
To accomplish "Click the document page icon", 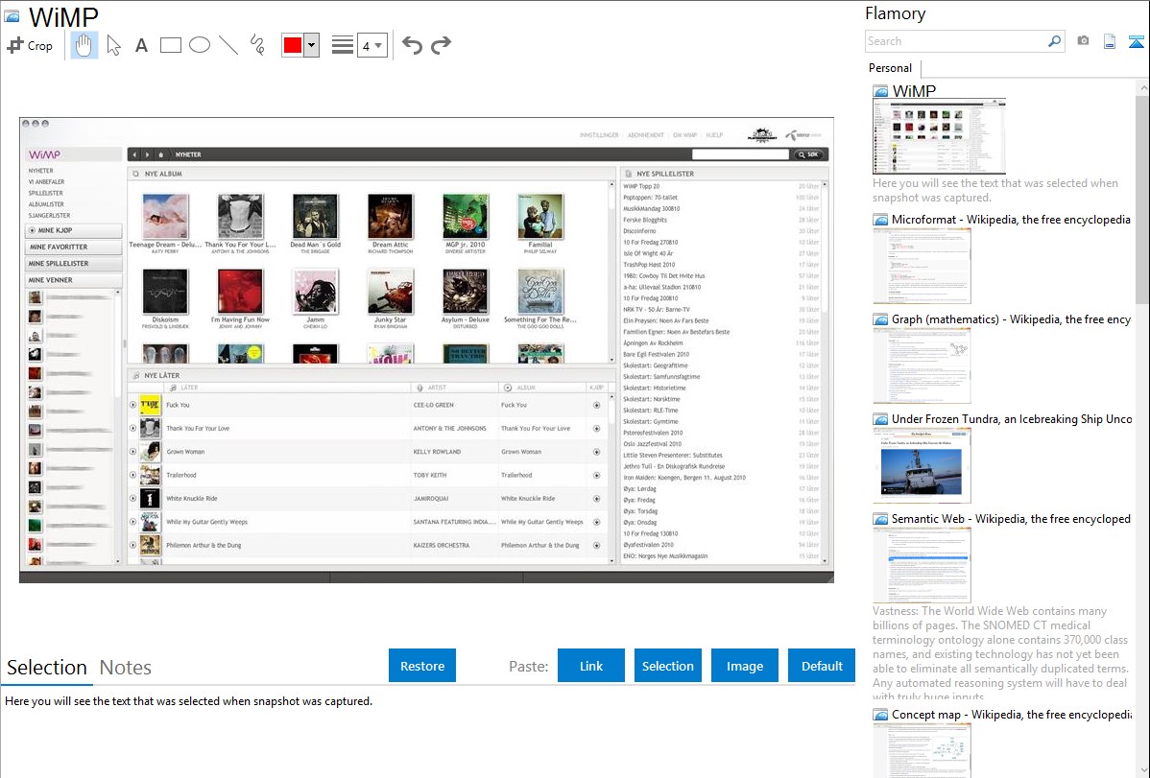I will 1110,41.
